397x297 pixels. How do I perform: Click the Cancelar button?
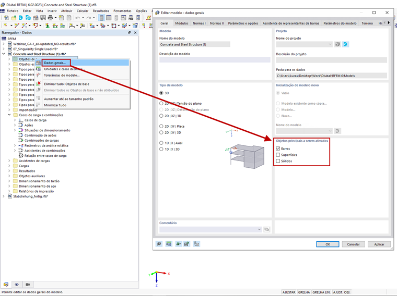[354, 244]
